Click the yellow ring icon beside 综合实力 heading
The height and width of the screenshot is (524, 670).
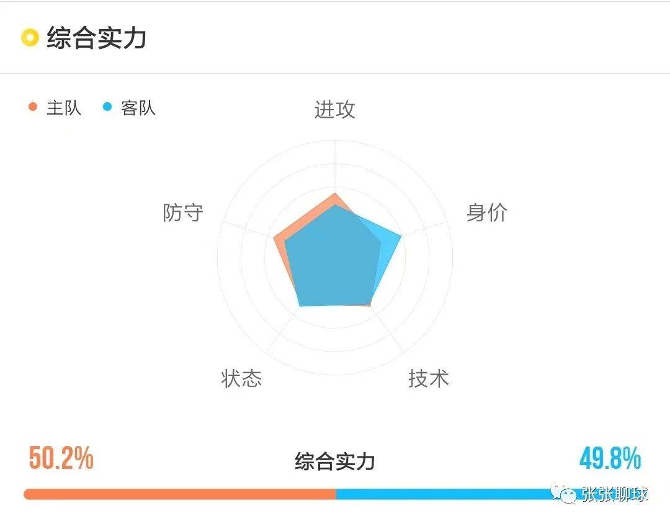click(30, 38)
